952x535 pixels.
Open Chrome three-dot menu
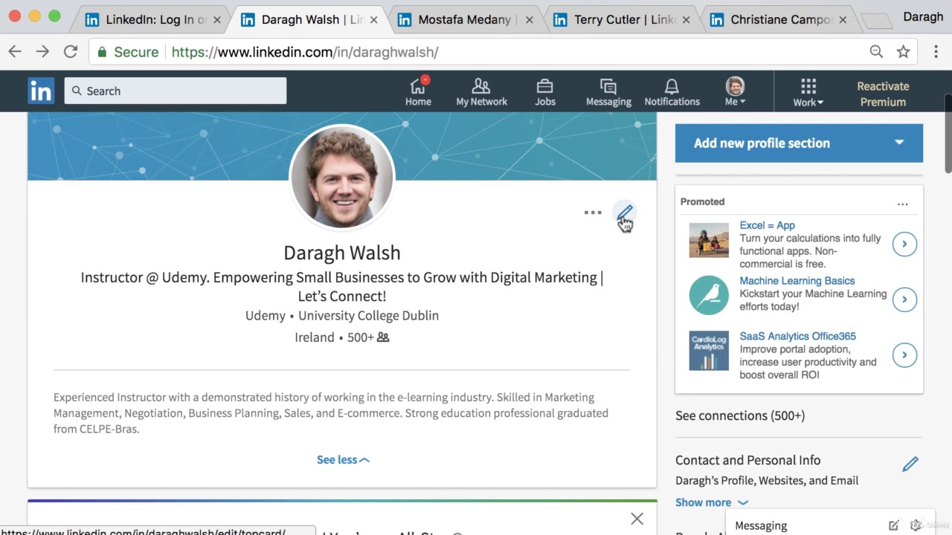pyautogui.click(x=935, y=51)
